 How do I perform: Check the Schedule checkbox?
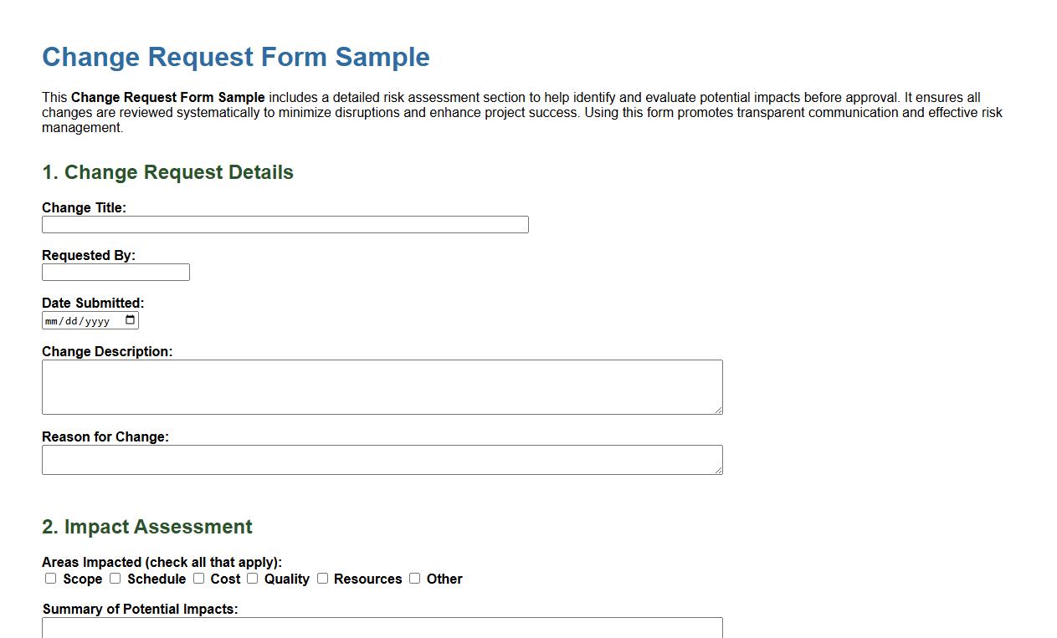coord(115,578)
